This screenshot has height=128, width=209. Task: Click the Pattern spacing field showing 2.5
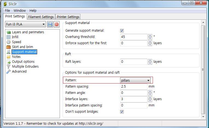tap(134, 87)
